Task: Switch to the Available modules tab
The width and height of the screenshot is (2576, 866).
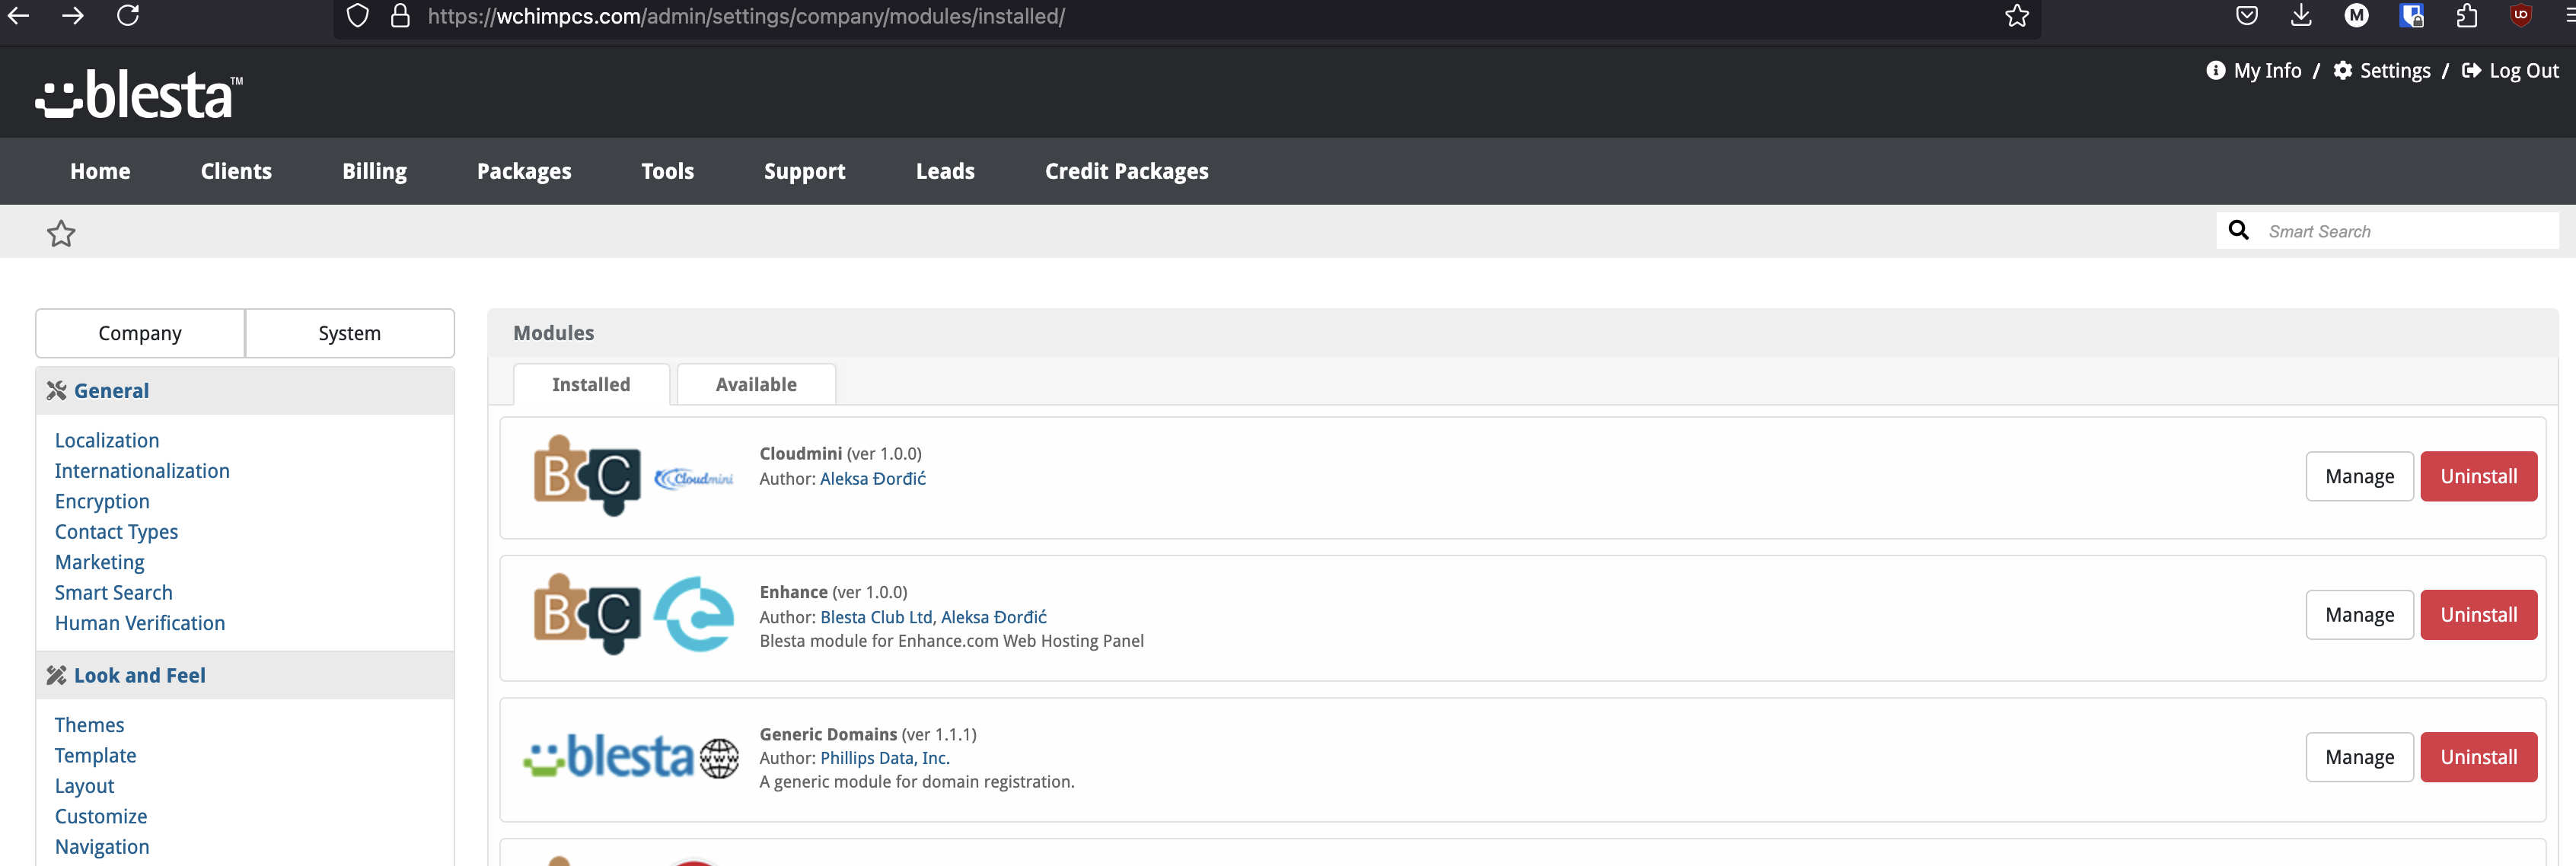Action: point(756,385)
